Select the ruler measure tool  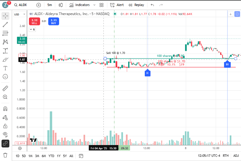pyautogui.click(x=5, y=88)
